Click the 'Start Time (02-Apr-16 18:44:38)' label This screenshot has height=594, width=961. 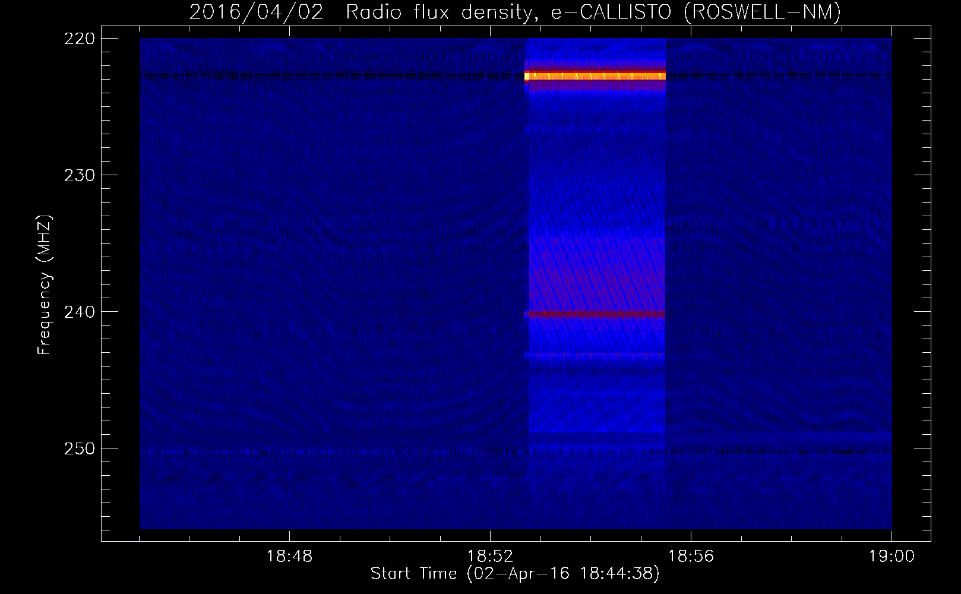[515, 574]
